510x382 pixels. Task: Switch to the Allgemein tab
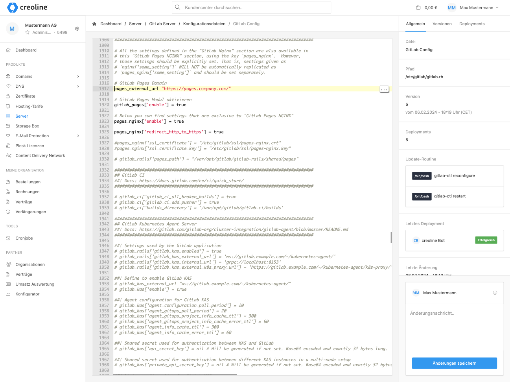415,24
